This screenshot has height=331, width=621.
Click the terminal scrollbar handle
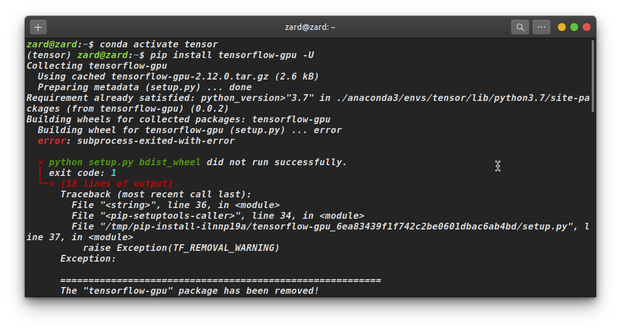tap(593, 76)
